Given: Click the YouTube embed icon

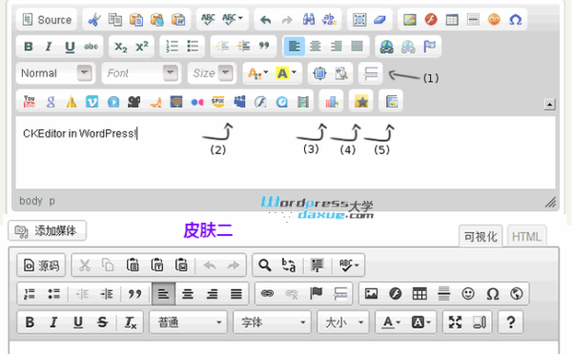Looking at the screenshot, I should [30, 102].
